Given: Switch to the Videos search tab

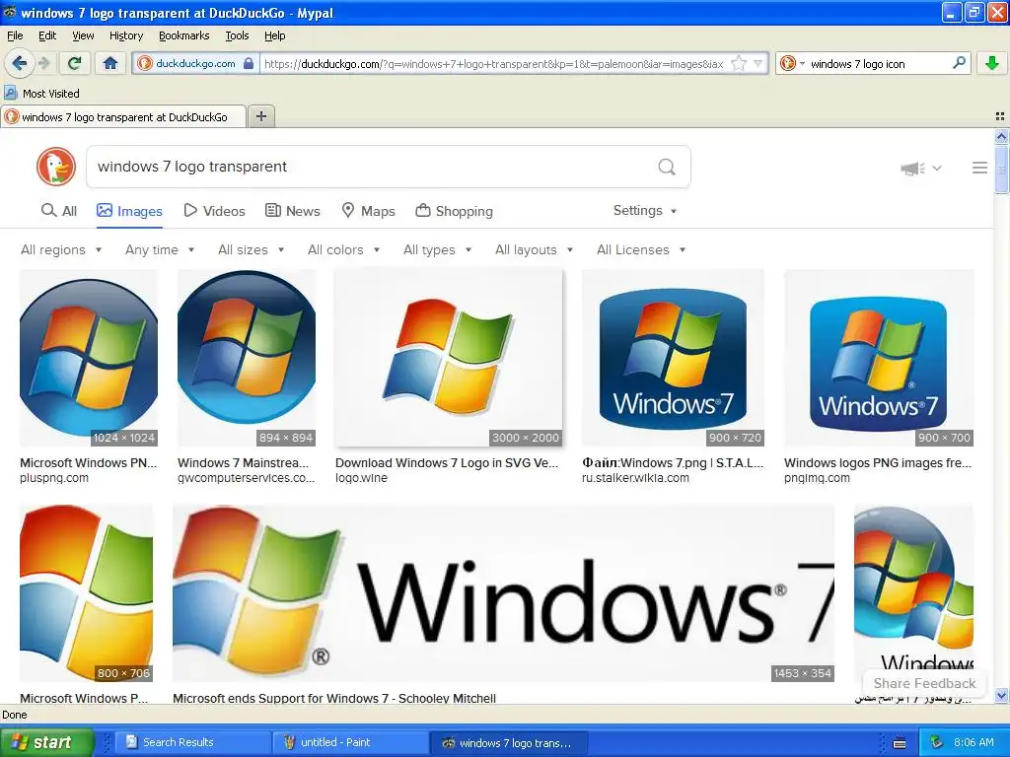Looking at the screenshot, I should 214,211.
